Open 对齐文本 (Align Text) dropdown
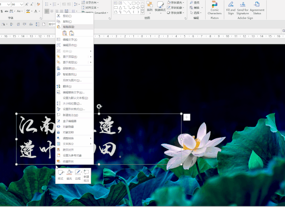This screenshot has height=207, width=285. point(90,8)
